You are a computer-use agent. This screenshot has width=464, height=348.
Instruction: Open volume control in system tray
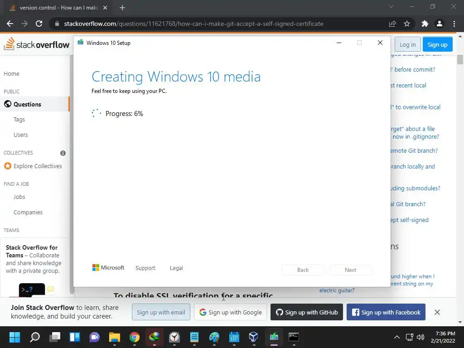[x=420, y=337]
